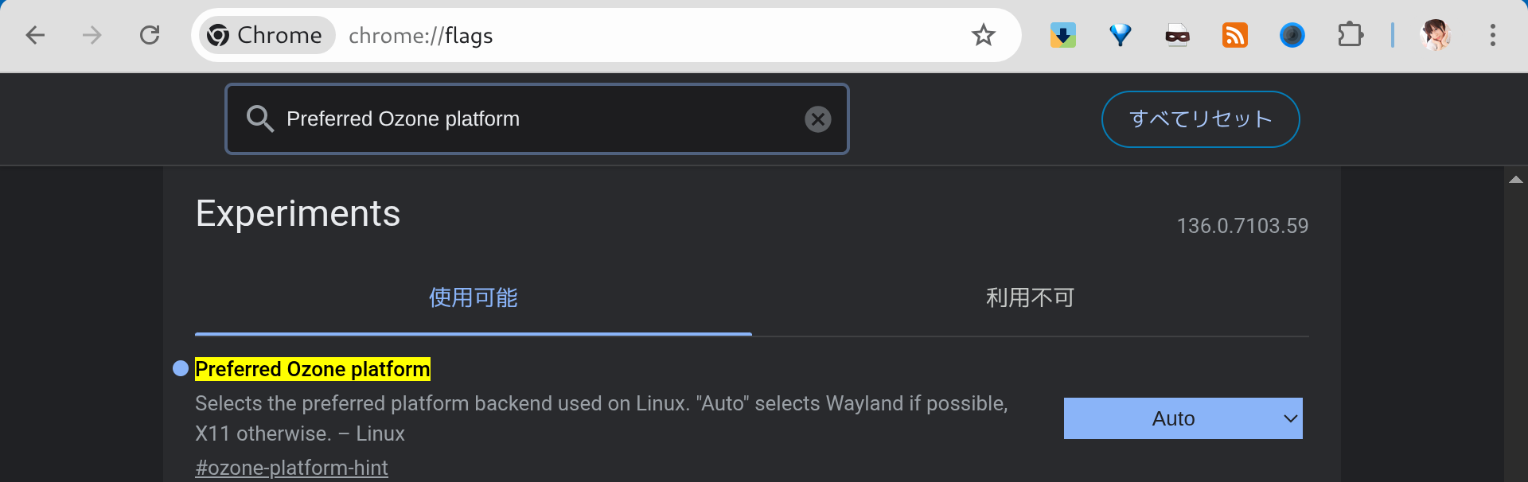Viewport: 1528px width, 482px height.
Task: Open the blue camera lens extension
Action: tap(1292, 35)
